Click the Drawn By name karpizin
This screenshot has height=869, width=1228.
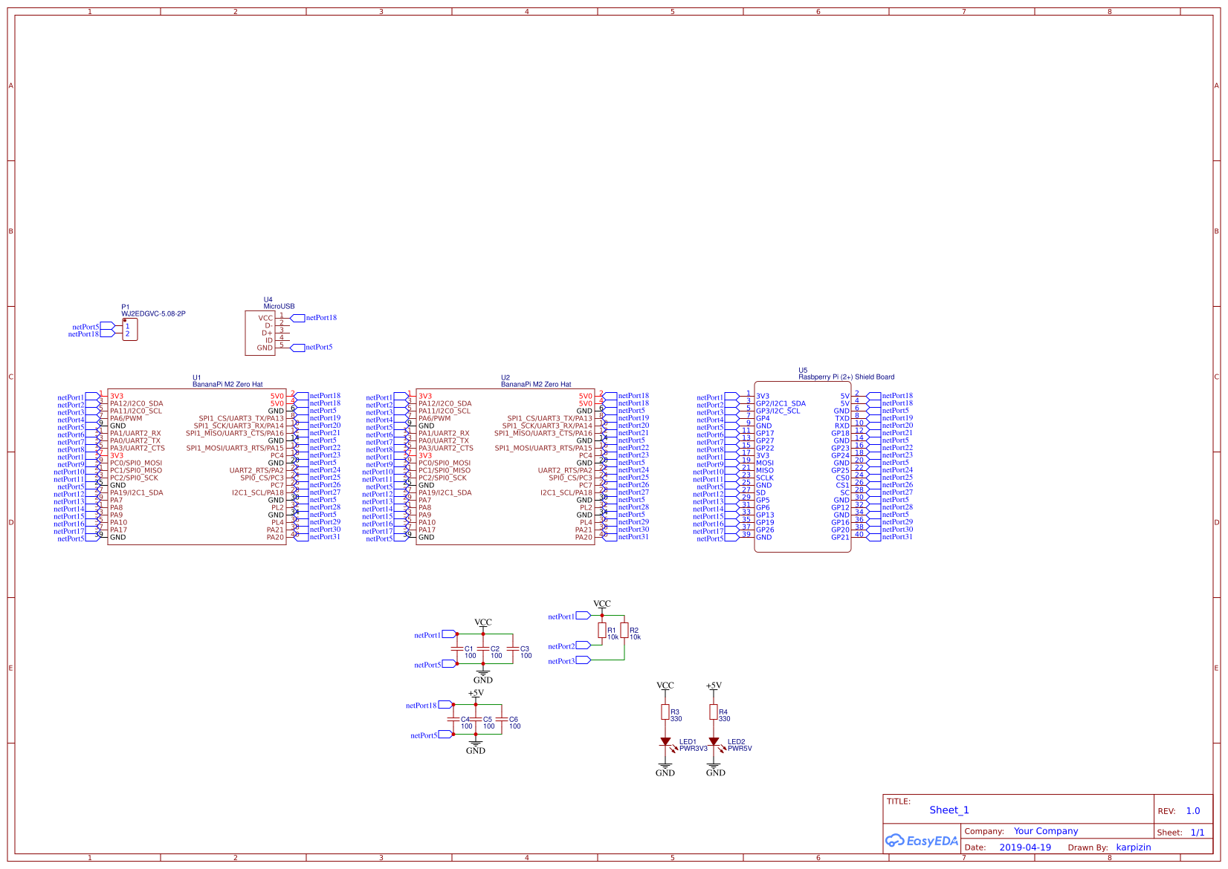[x=1135, y=847]
